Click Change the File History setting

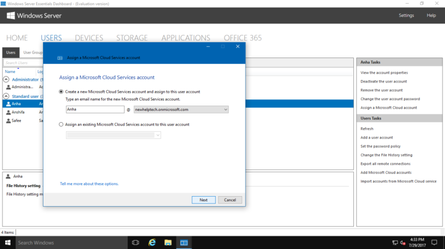(386, 155)
